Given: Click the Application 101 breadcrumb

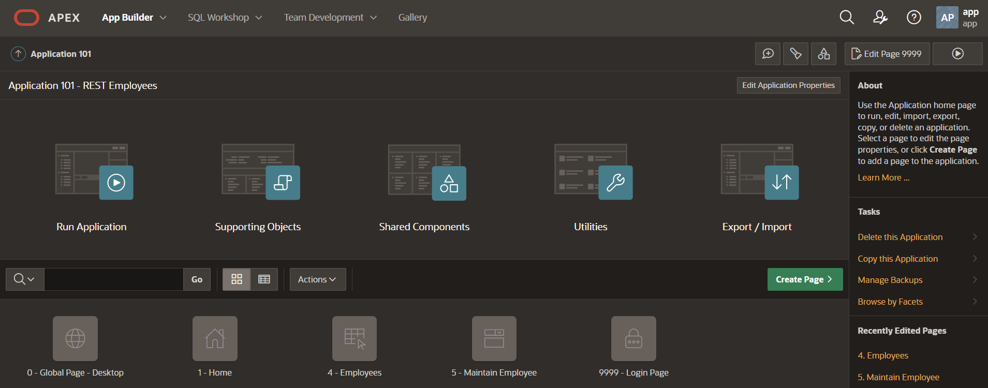Looking at the screenshot, I should 61,54.
